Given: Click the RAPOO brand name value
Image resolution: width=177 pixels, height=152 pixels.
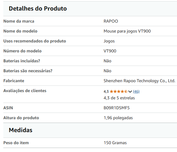Looking at the screenshot, I should pos(111,21).
